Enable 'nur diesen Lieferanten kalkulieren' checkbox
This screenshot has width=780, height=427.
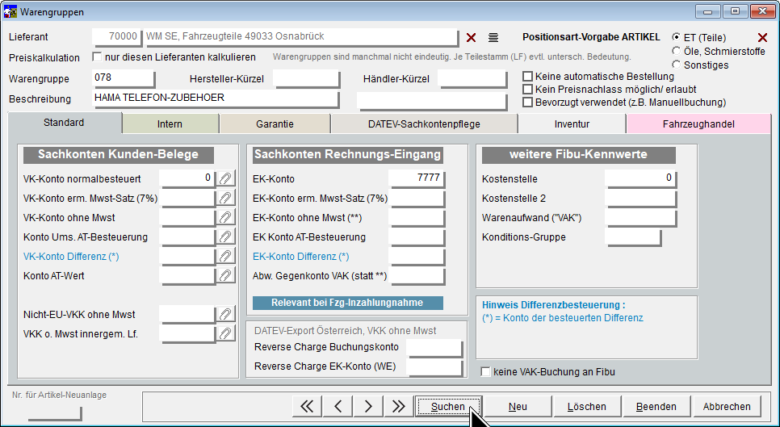tap(98, 57)
